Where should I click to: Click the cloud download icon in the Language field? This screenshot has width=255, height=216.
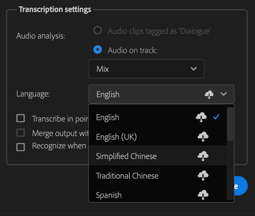[x=209, y=94]
